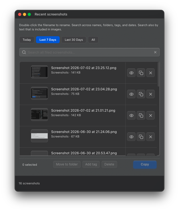Close the Recent screenshots window
This screenshot has height=211, width=179.
pos(20,14)
